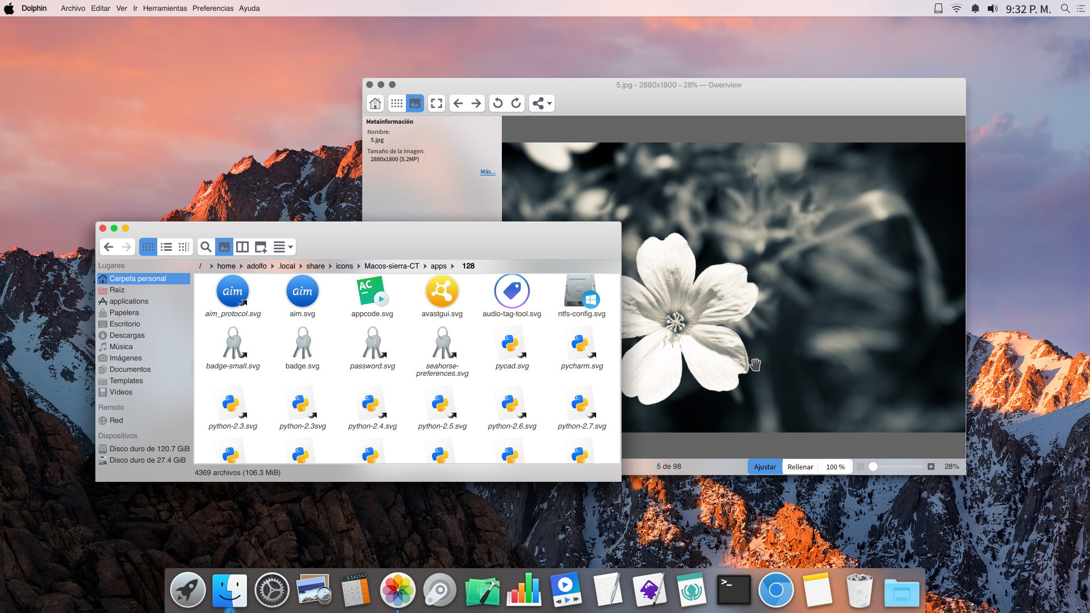Image resolution: width=1090 pixels, height=613 pixels.
Task: Go to next image in Gwenview
Action: (476, 103)
